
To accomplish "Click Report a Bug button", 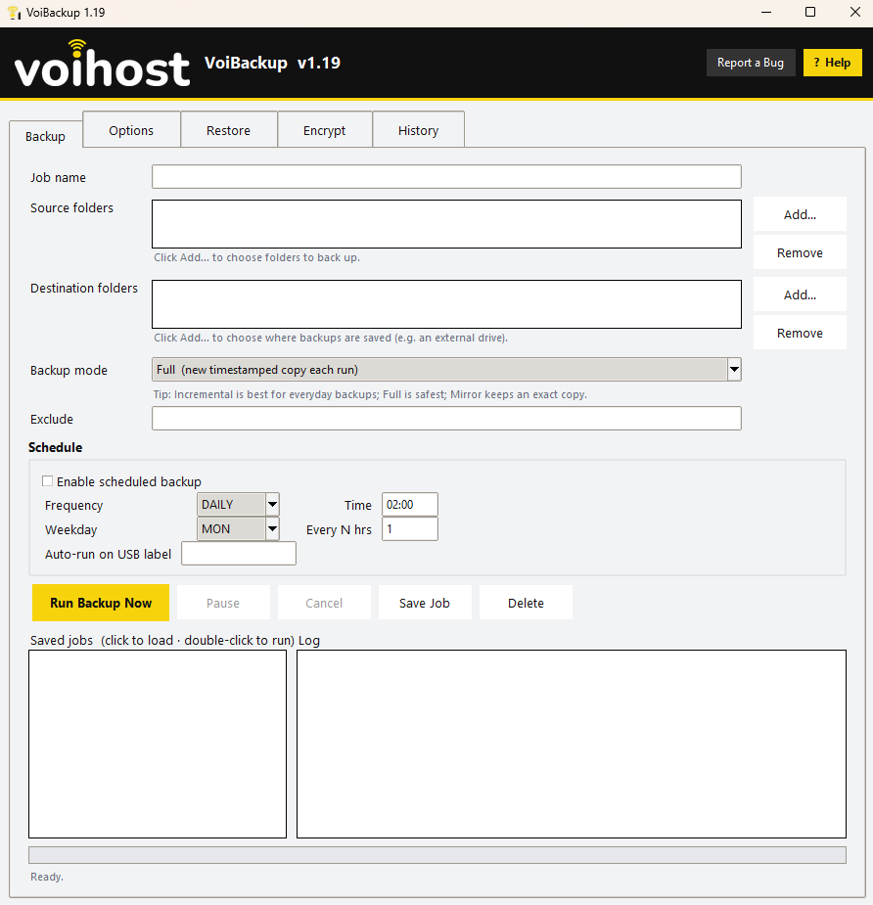I will point(750,63).
